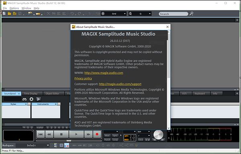The image size is (241, 154).
Task: Click the grid hash icon in toolbar
Action: [103, 14]
